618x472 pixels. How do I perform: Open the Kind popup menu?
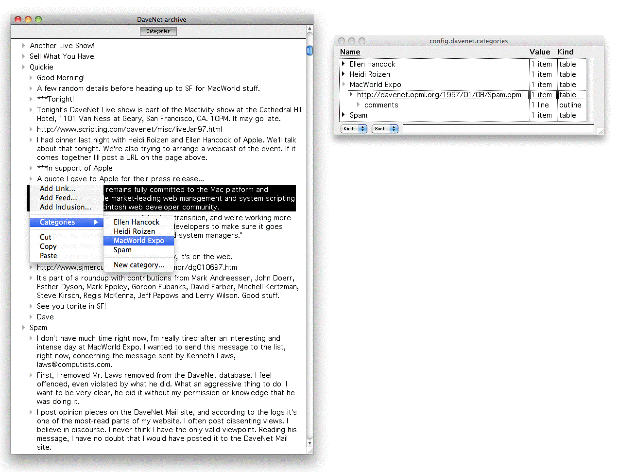354,129
